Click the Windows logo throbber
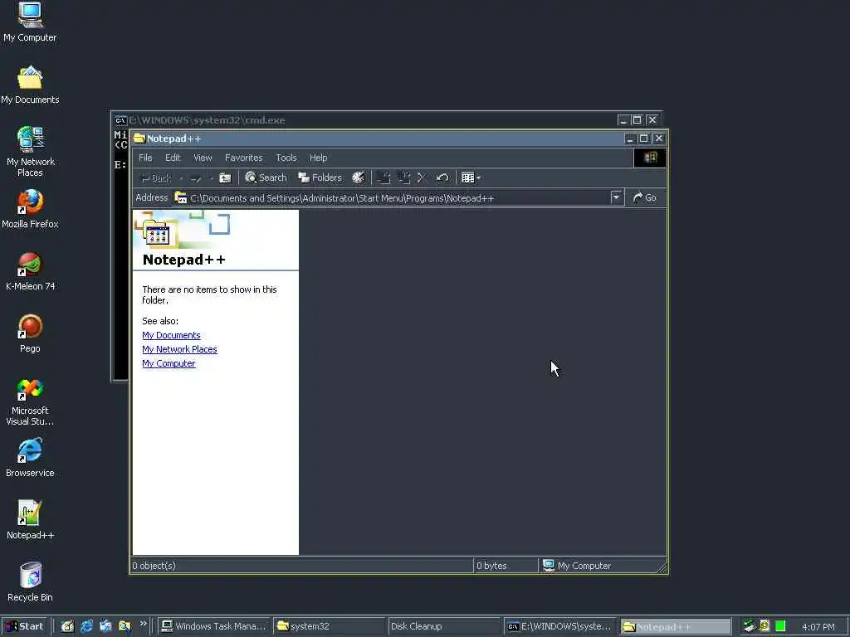Image resolution: width=850 pixels, height=637 pixels. (x=650, y=158)
